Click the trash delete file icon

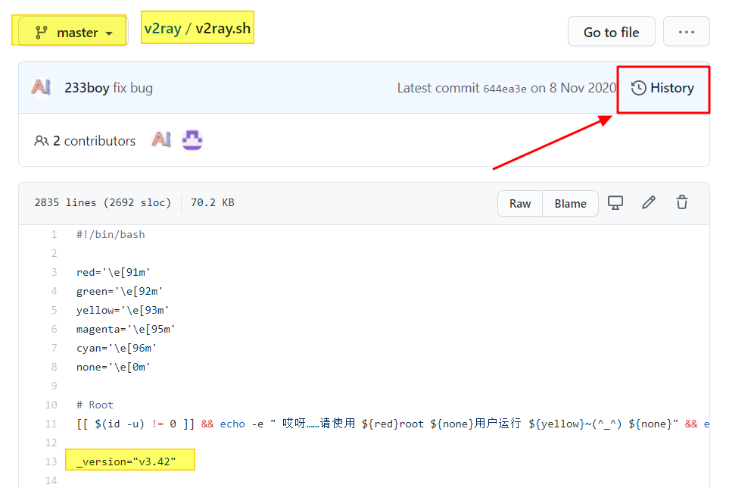[682, 202]
